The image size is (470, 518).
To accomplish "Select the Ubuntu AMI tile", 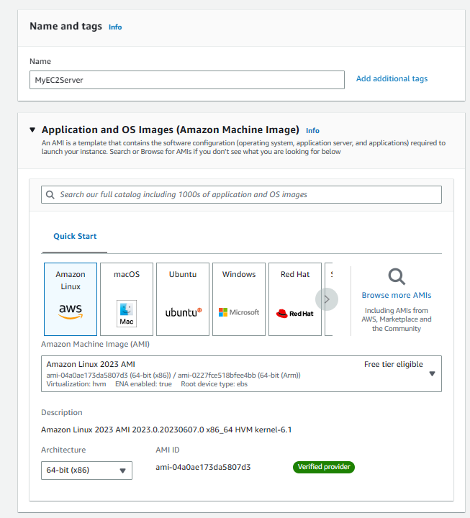I will click(x=183, y=299).
